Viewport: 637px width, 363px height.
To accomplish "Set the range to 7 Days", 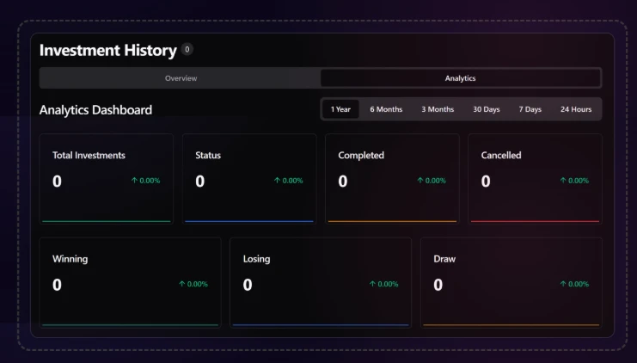I will [x=530, y=109].
